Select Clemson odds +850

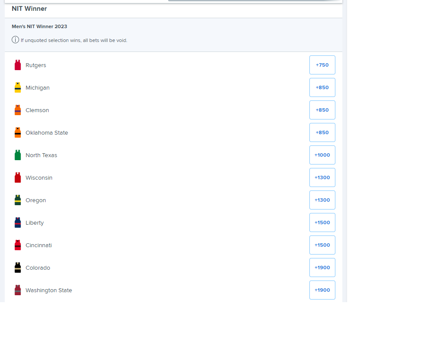[322, 110]
